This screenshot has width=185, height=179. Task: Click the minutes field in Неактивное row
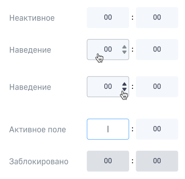point(157,17)
